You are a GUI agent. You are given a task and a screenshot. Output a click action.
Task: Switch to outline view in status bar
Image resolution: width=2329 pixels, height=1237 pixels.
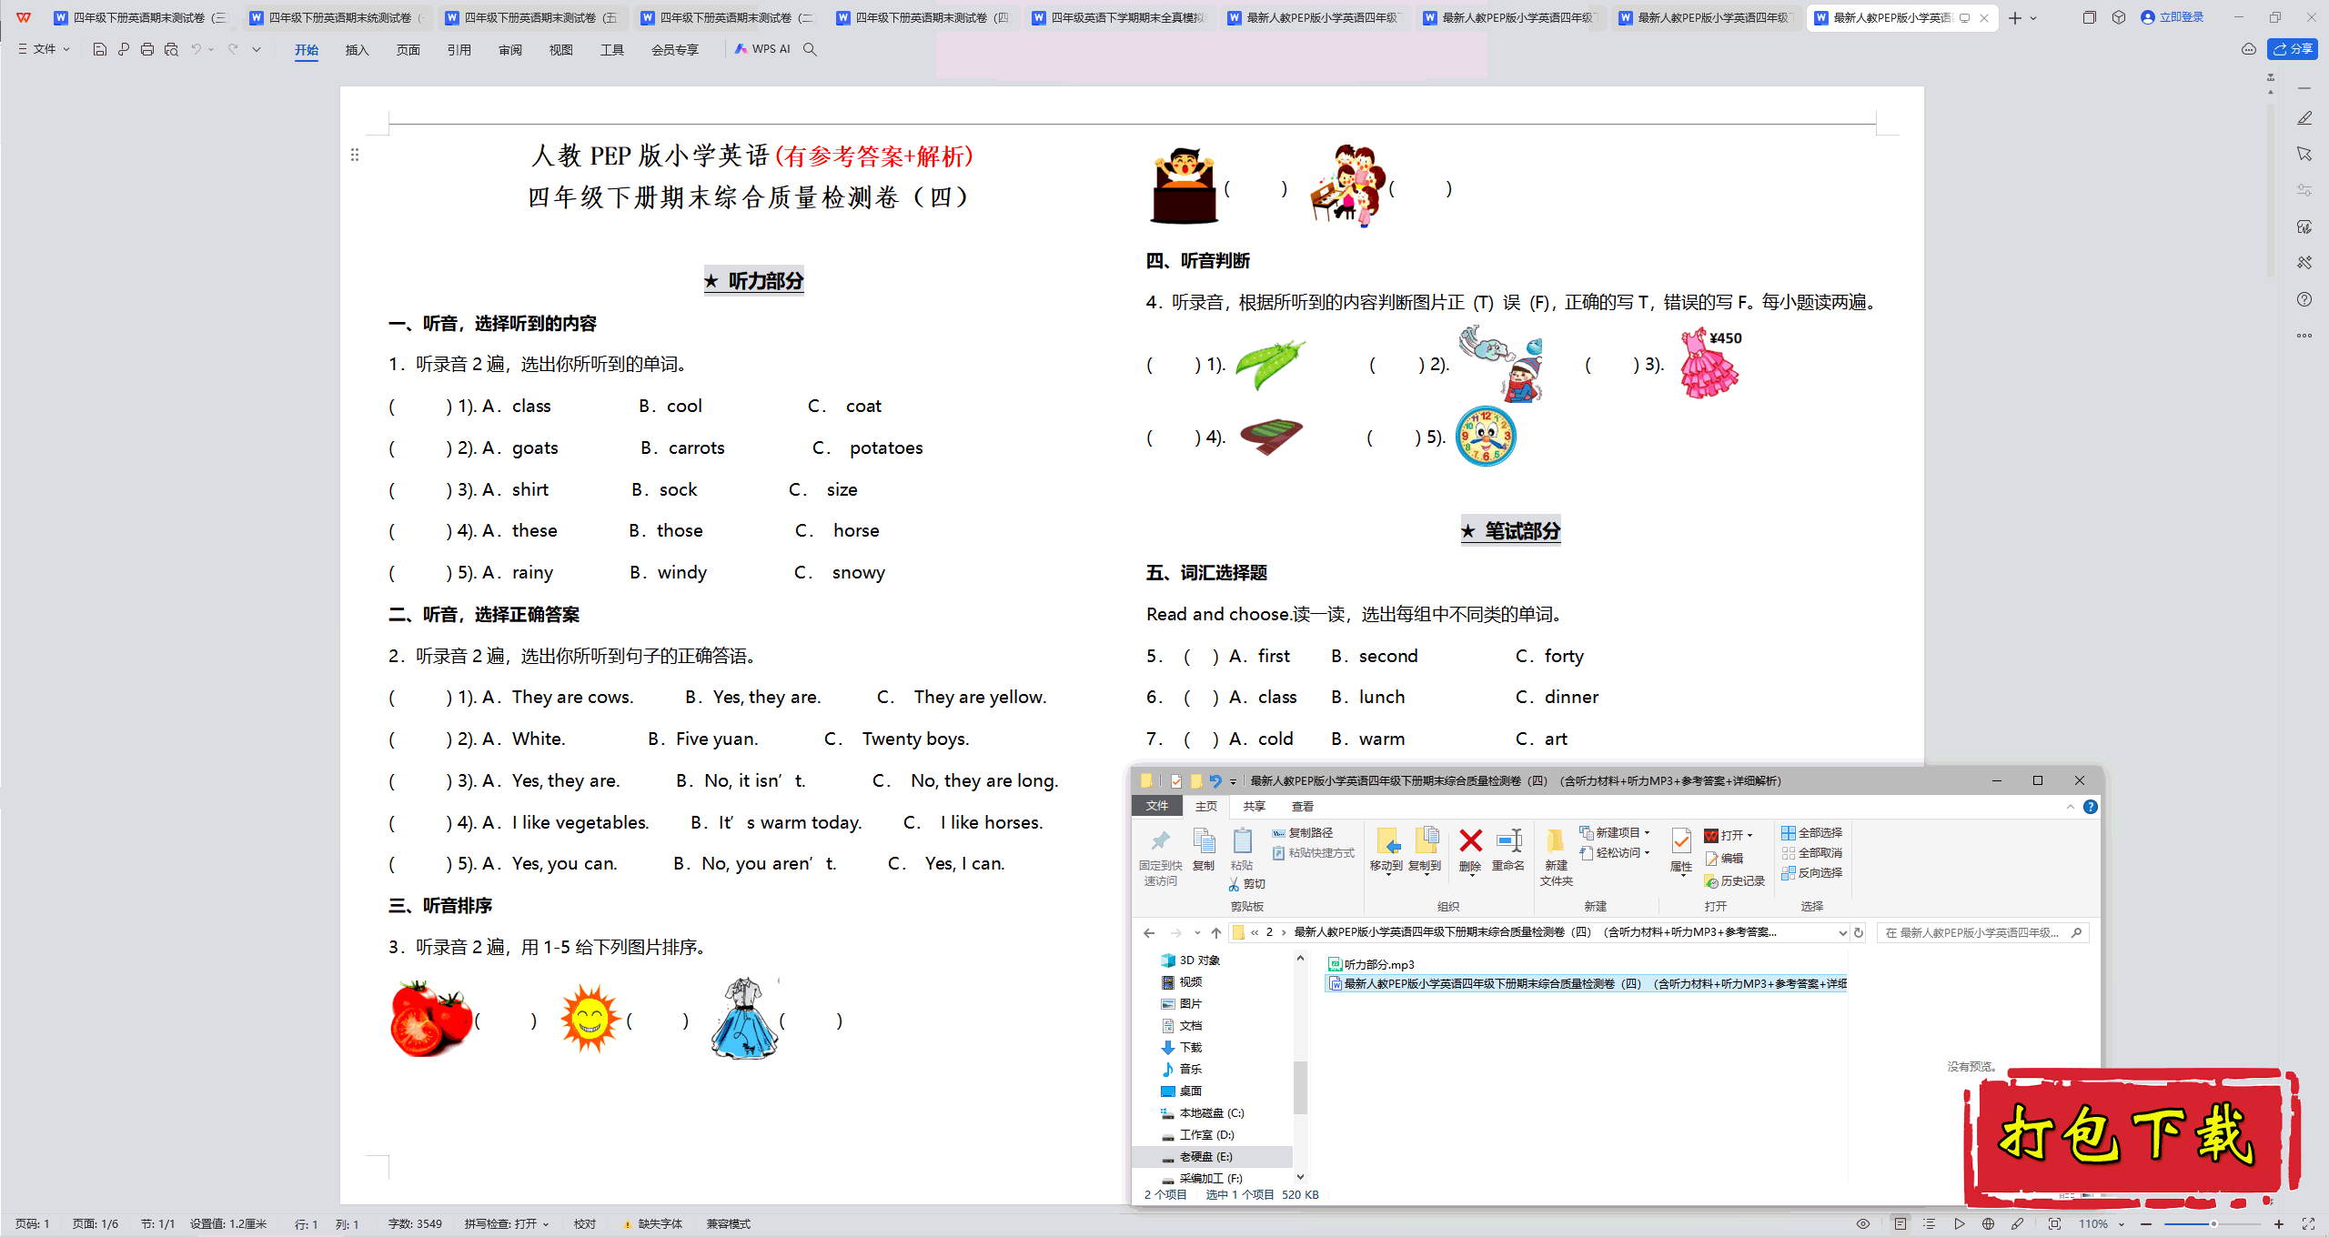[1929, 1224]
